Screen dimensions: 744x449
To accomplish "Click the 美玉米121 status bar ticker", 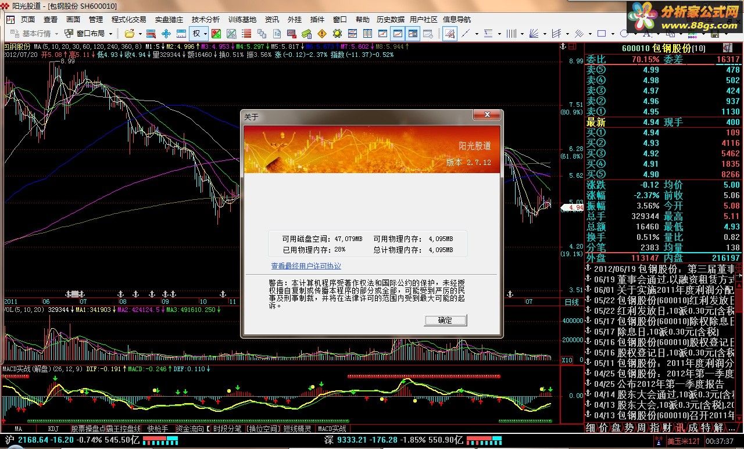I will [x=684, y=441].
